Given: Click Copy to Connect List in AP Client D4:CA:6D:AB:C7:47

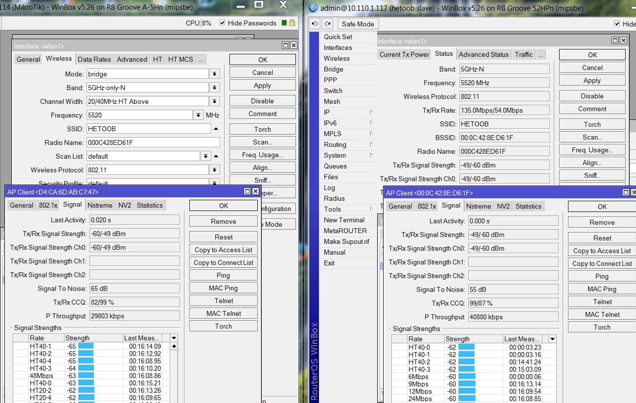Looking at the screenshot, I should click(x=224, y=262).
